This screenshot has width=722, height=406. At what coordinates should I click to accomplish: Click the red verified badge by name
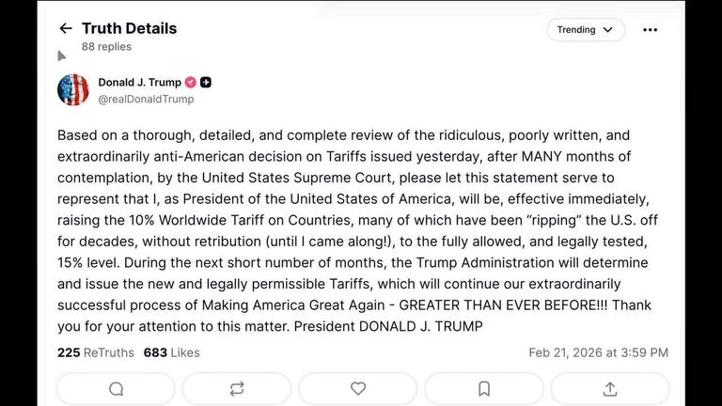(x=191, y=83)
